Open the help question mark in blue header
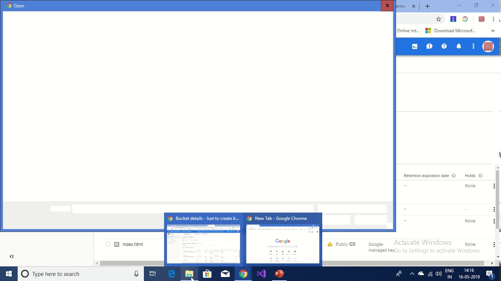The height and width of the screenshot is (281, 501). (x=444, y=46)
